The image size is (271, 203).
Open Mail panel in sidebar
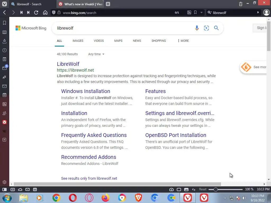pyautogui.click(x=4, y=86)
